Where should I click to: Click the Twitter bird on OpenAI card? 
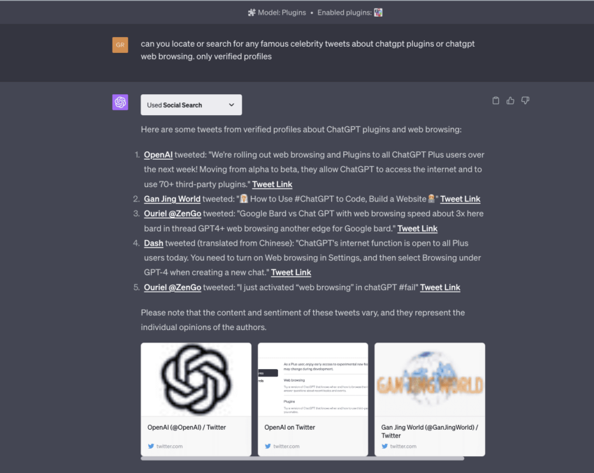151,446
